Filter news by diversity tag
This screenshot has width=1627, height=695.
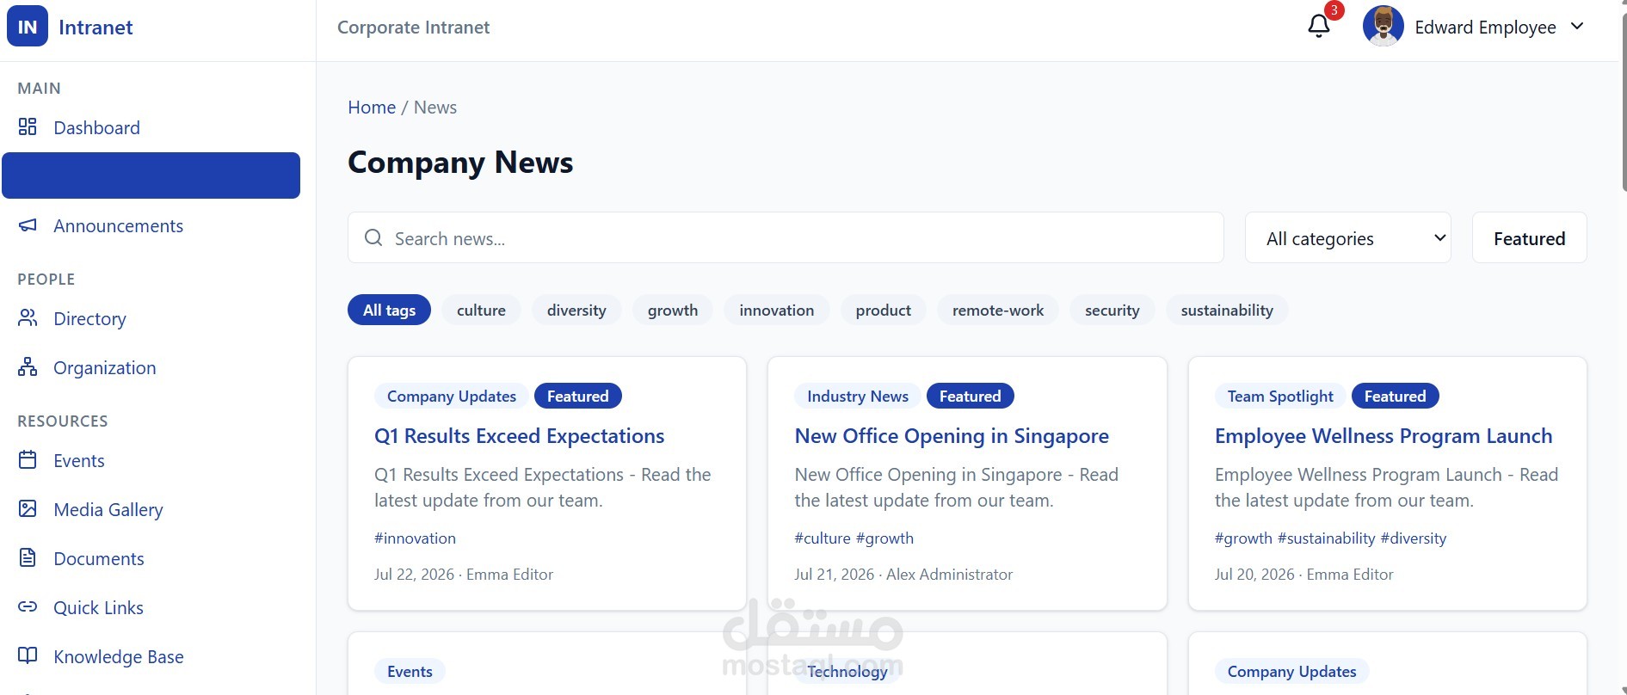(576, 311)
